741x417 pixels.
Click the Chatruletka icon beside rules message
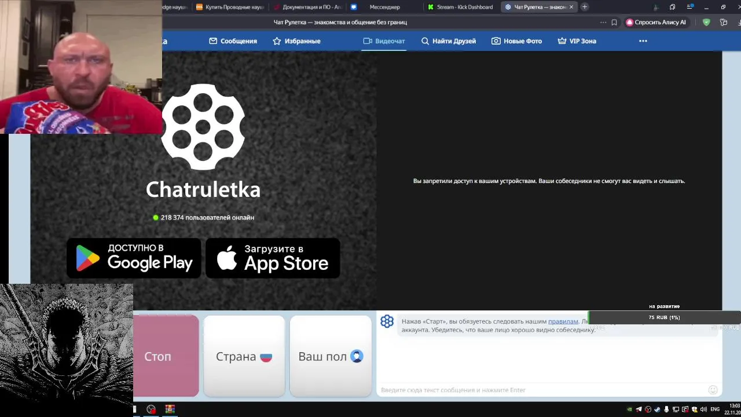click(x=387, y=321)
